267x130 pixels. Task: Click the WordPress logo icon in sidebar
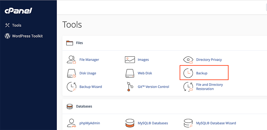coord(7,36)
